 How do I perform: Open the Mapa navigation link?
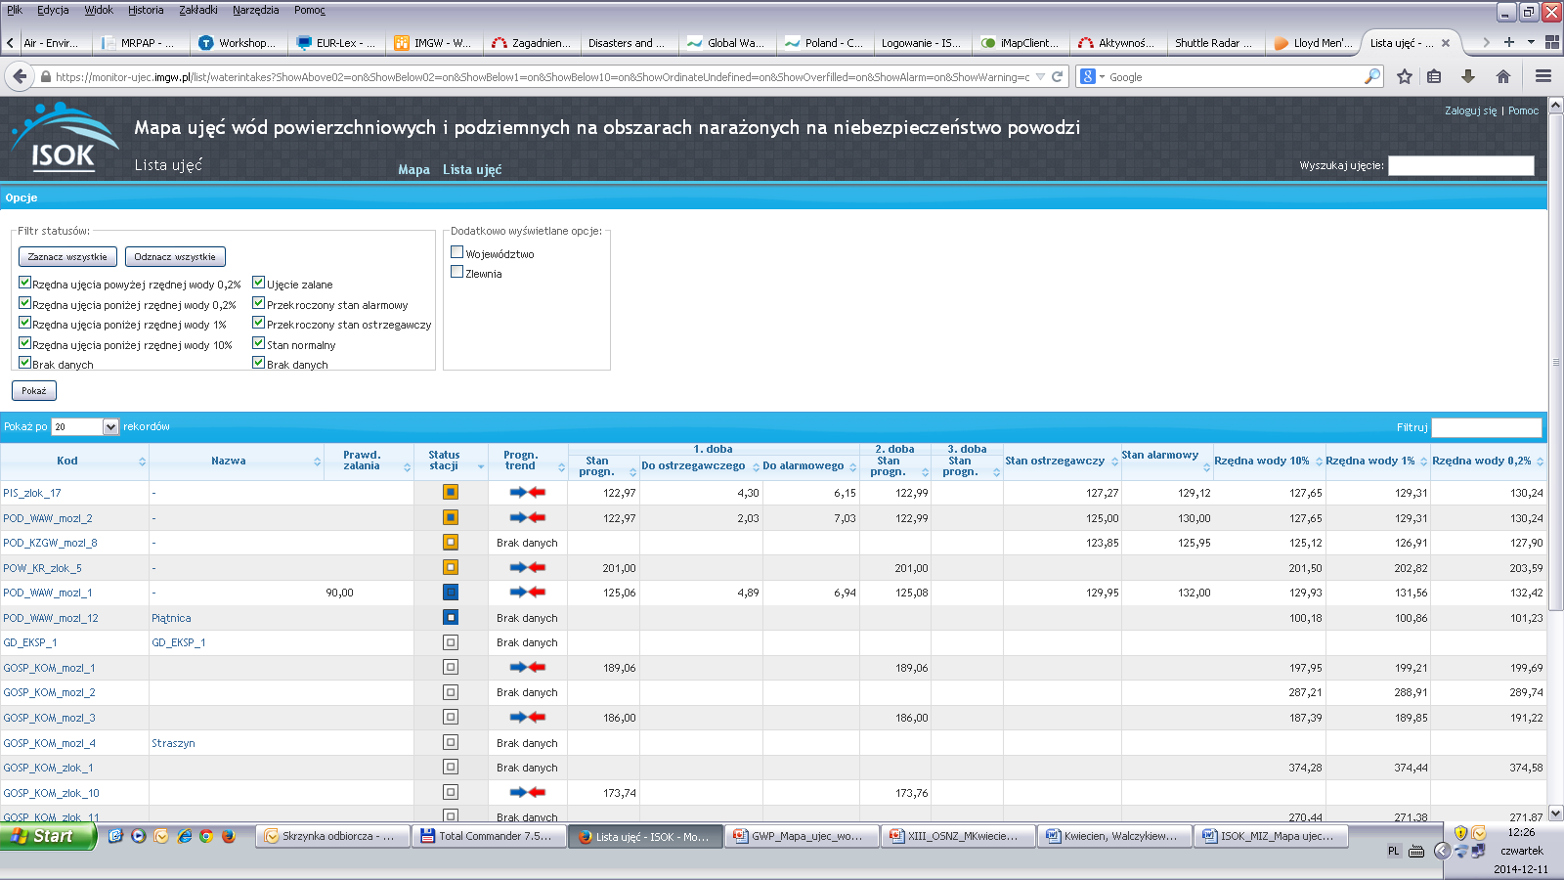413,169
